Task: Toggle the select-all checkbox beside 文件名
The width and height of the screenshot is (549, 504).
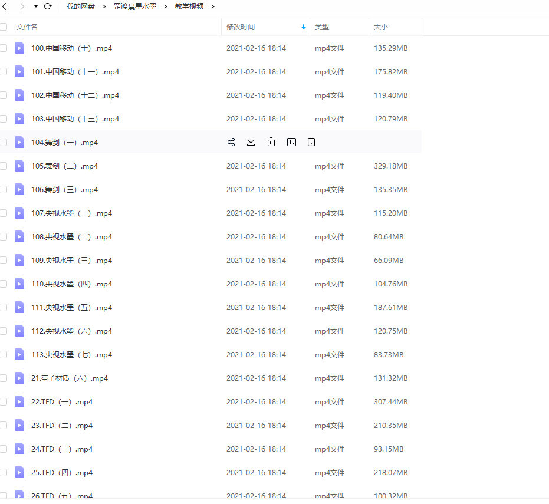Action: pyautogui.click(x=4, y=27)
